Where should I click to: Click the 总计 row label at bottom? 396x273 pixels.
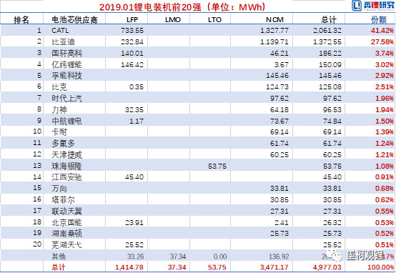coord(59,267)
